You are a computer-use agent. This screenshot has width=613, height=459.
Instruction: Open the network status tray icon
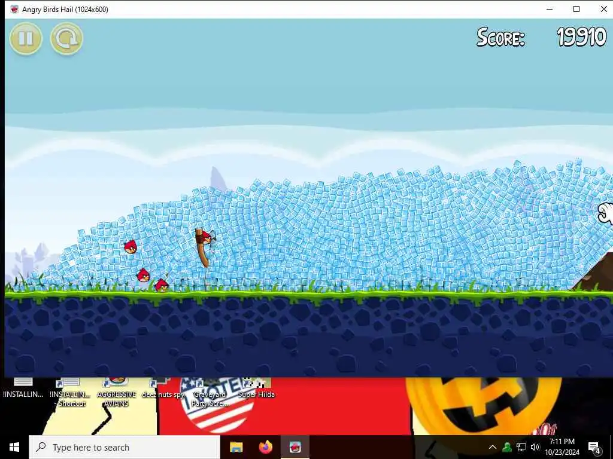[x=521, y=447]
